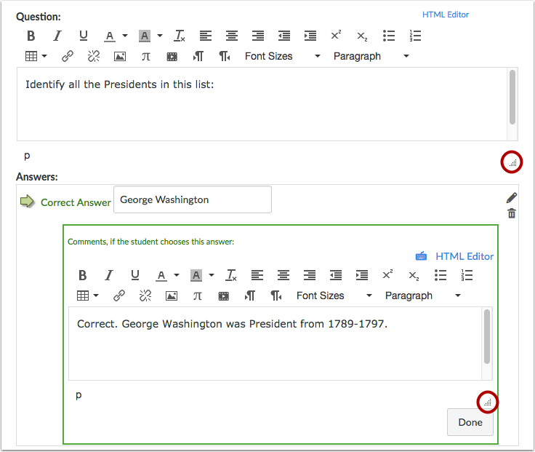The image size is (535, 452).
Task: Open background color dropdown in comments toolbar
Action: [x=212, y=275]
